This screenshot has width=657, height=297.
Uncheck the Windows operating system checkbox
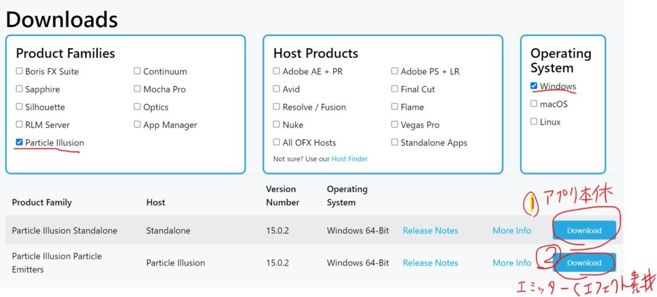click(534, 85)
